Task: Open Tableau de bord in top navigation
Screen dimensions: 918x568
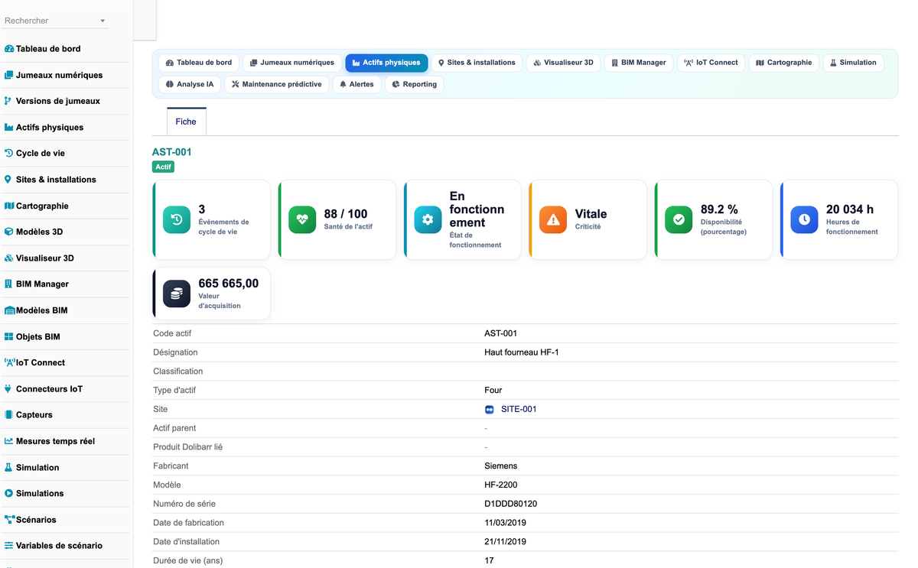Action: (x=199, y=63)
